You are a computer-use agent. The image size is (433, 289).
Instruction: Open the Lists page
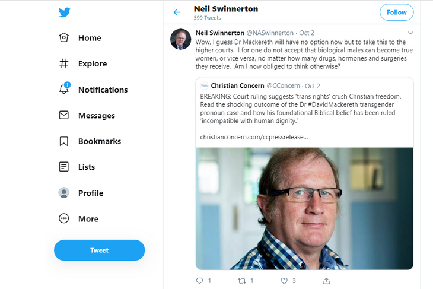click(64, 167)
